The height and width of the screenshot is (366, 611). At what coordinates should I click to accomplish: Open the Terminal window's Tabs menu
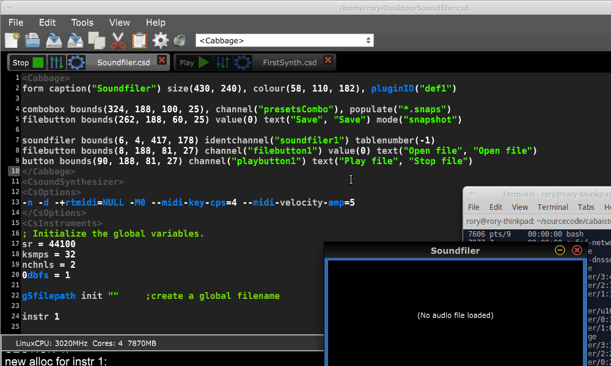point(585,207)
